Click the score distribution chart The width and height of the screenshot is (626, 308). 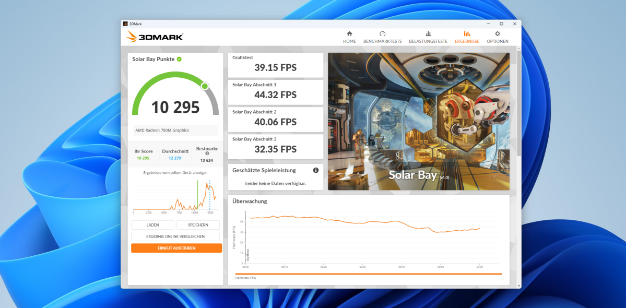click(x=175, y=195)
